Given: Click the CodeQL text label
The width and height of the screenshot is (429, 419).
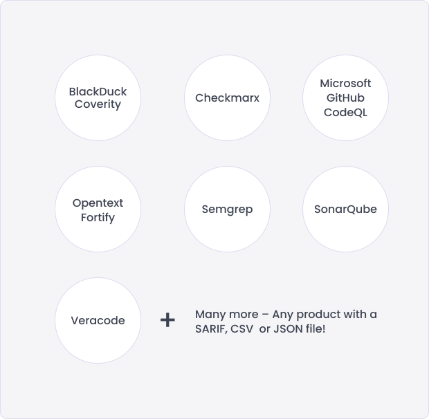Looking at the screenshot, I should [x=345, y=112].
